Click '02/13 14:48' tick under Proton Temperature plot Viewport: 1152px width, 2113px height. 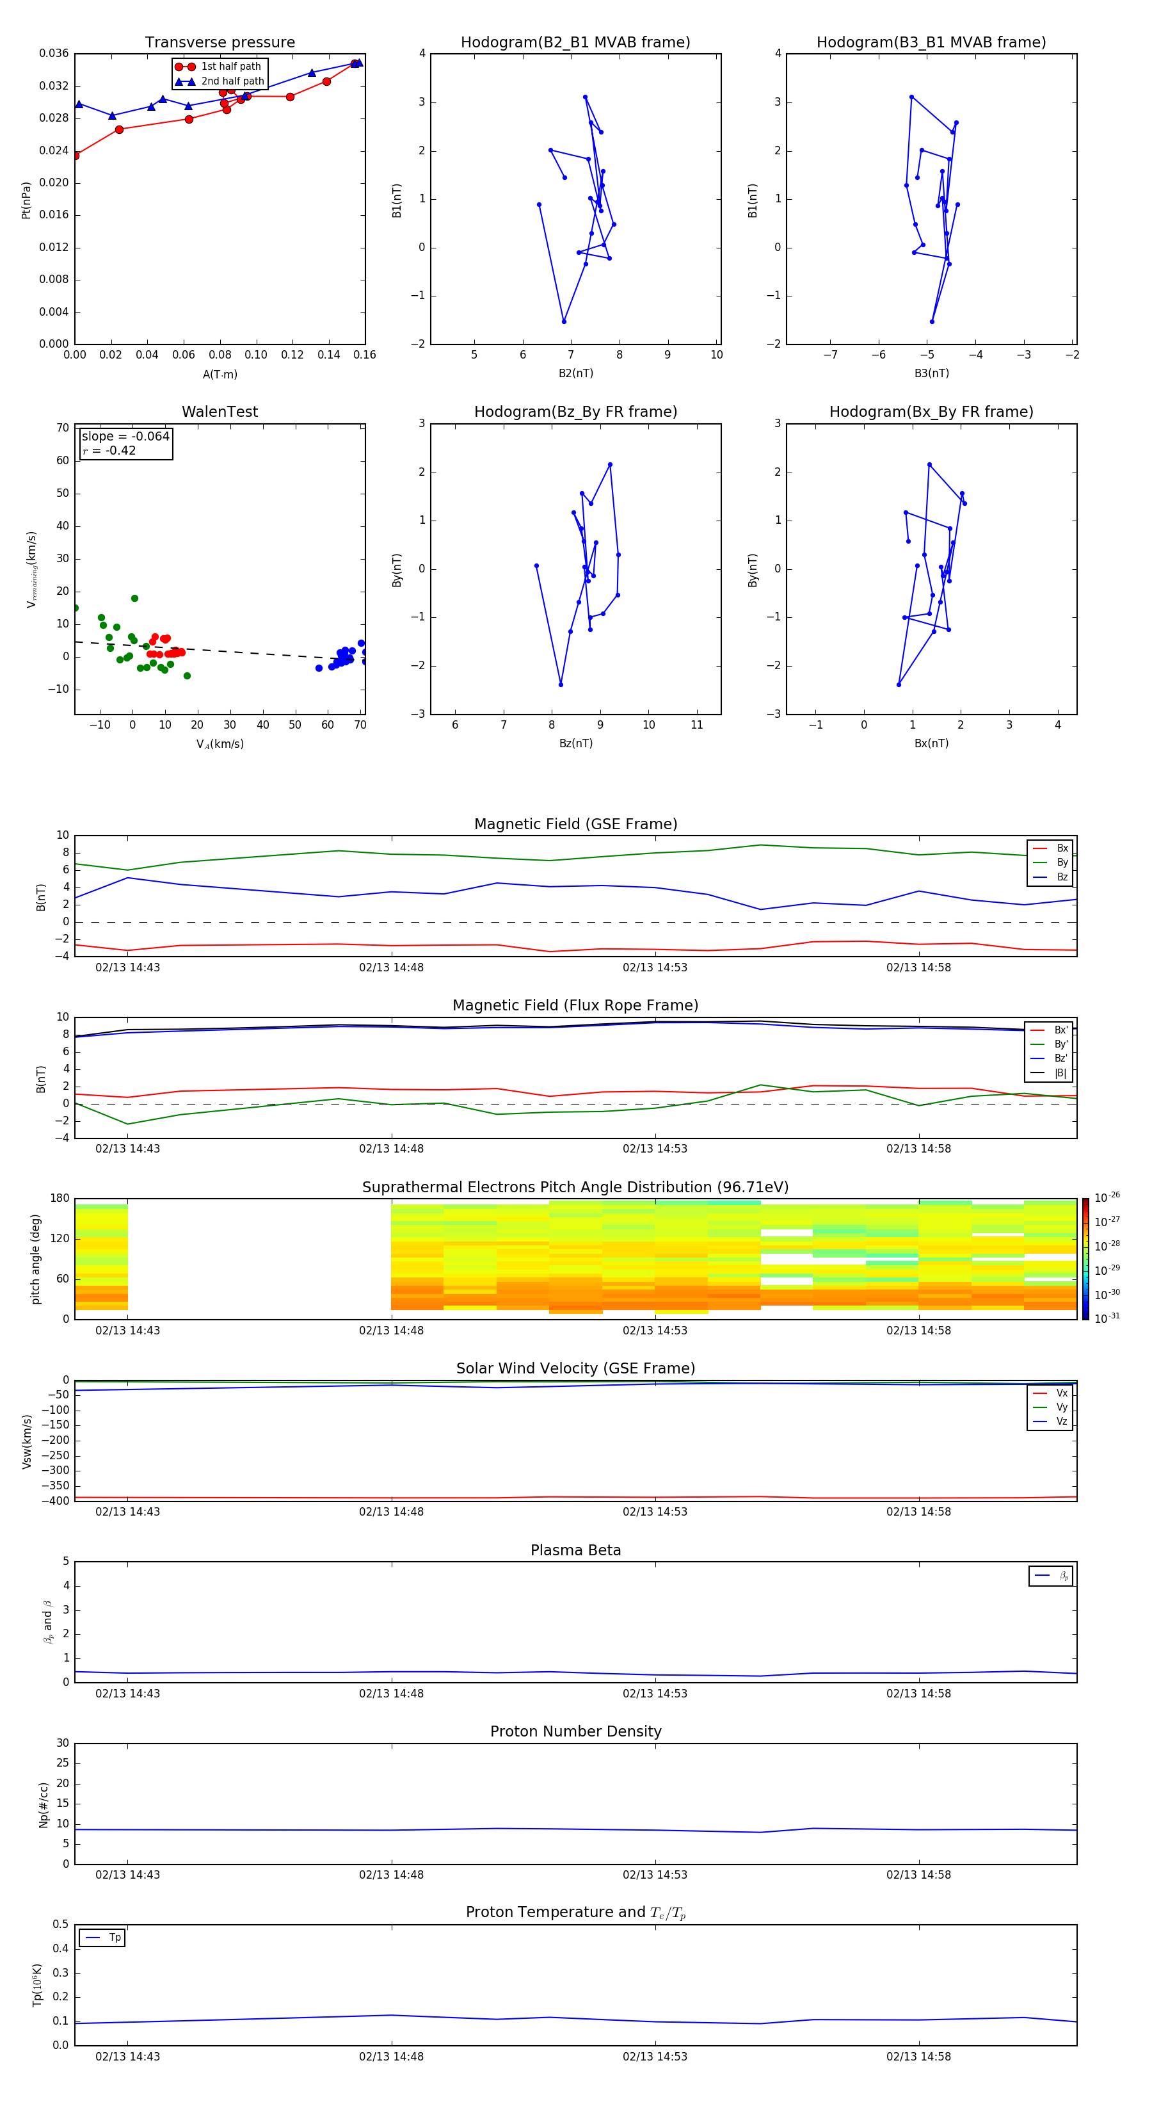click(x=391, y=2057)
